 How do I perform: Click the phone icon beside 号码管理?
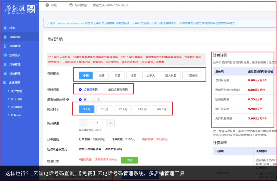[5, 46]
